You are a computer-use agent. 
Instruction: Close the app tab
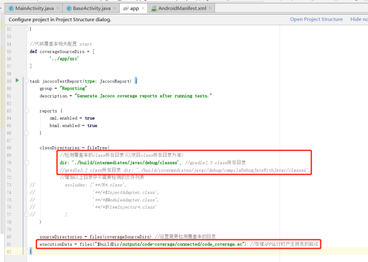coord(143,8)
